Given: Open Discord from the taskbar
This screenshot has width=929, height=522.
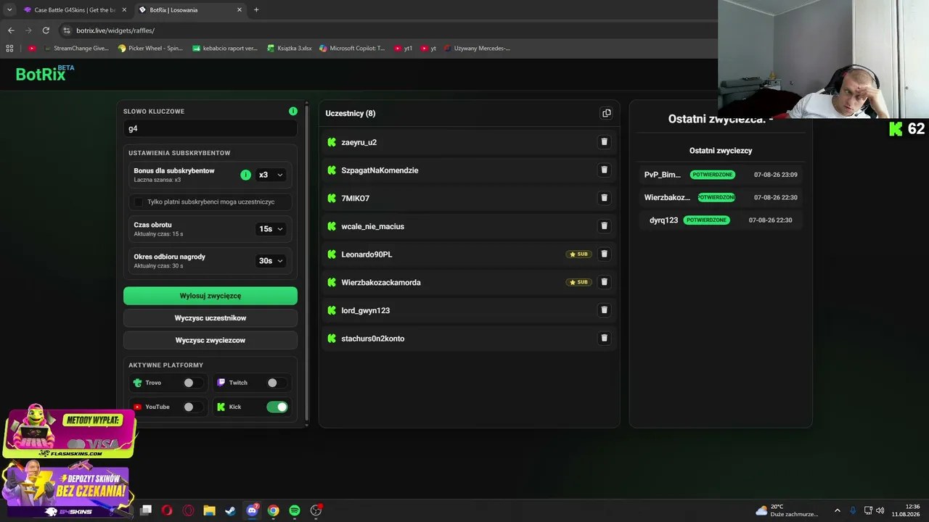Looking at the screenshot, I should coord(252,510).
